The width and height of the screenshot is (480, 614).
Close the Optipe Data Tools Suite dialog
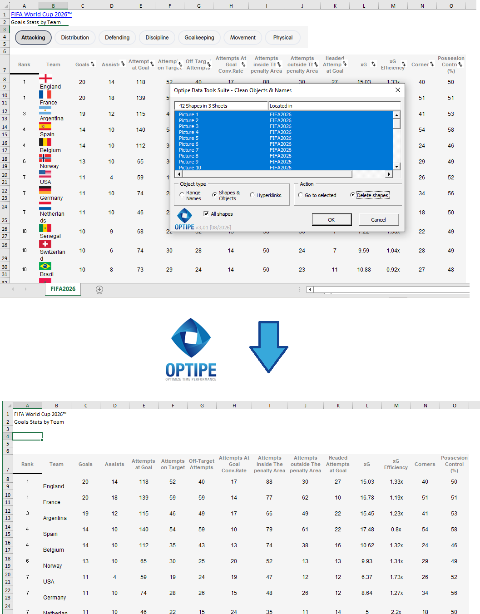(x=398, y=90)
